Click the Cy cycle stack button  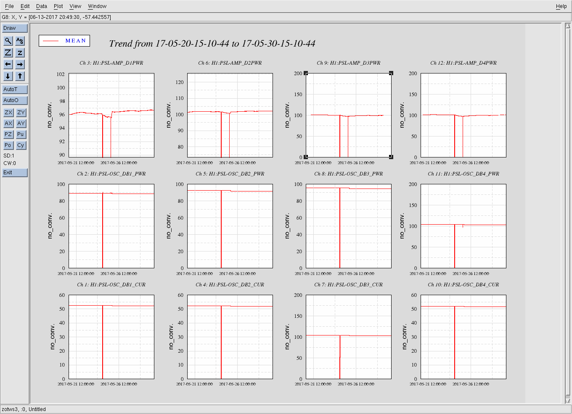click(21, 145)
